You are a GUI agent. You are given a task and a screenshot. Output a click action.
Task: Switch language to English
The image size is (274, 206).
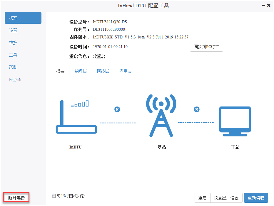coord(15,80)
